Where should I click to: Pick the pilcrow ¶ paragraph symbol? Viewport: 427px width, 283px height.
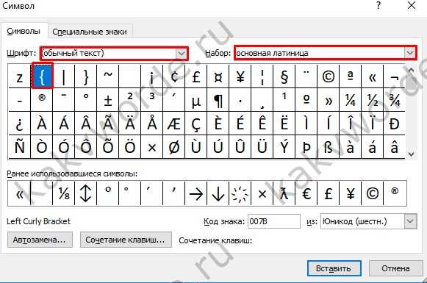tap(218, 100)
